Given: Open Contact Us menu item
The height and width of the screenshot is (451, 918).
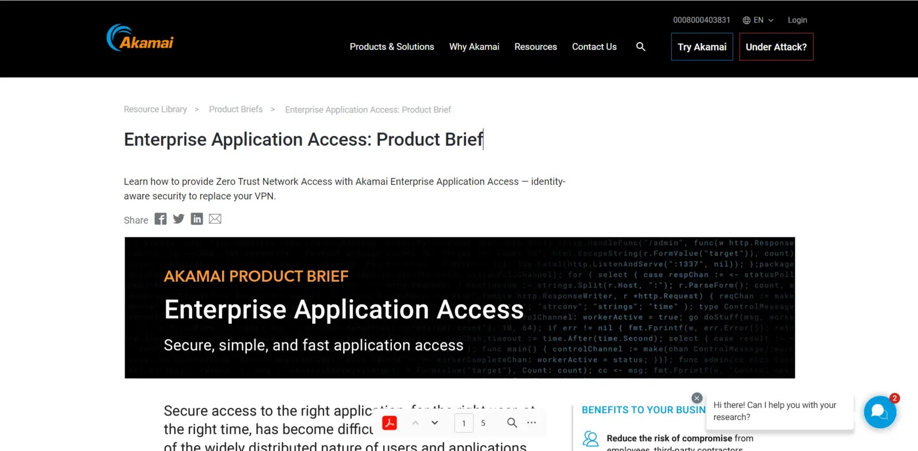Looking at the screenshot, I should pos(594,46).
